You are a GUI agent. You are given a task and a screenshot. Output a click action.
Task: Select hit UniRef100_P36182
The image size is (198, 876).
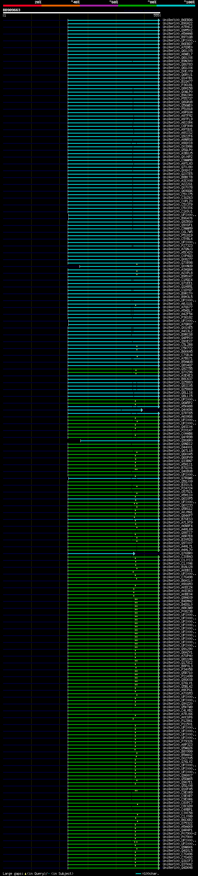pos(178,317)
